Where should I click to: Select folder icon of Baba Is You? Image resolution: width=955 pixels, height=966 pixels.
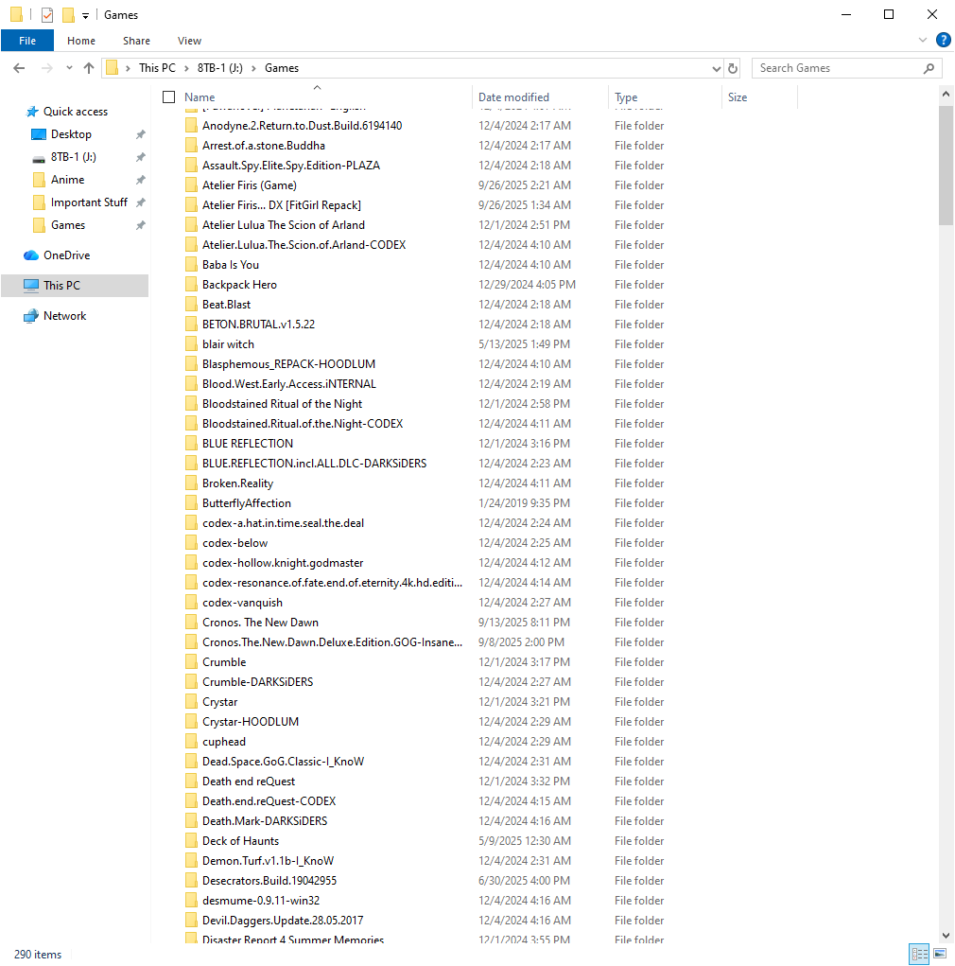coord(192,265)
